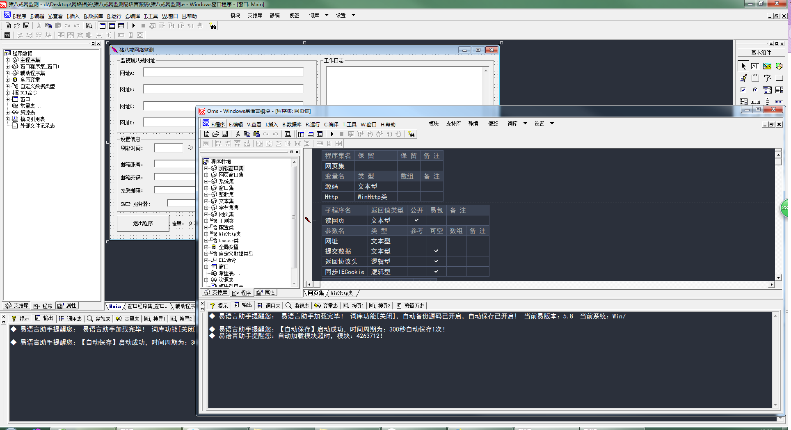The width and height of the screenshot is (791, 430).
Task: Click right arrow of Oms editor horizontal scrollbar
Action: point(771,284)
